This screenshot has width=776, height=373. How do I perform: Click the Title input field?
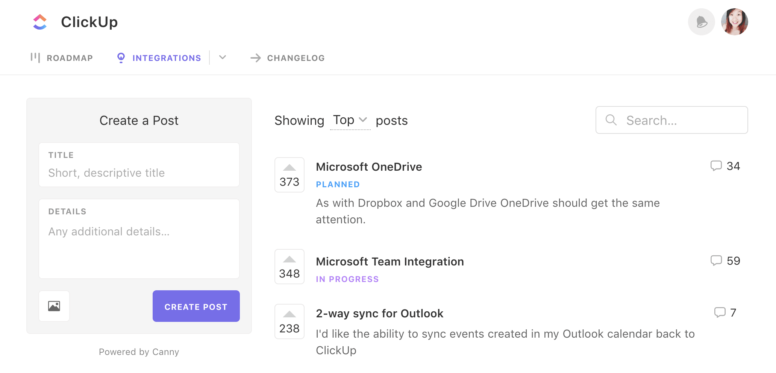coord(139,165)
